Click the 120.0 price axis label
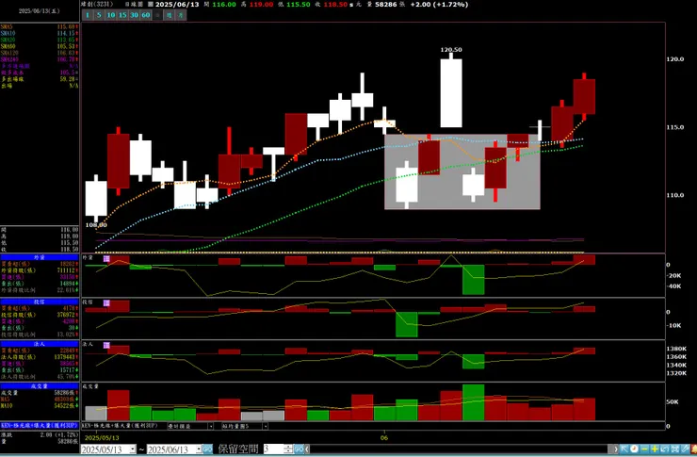The width and height of the screenshot is (697, 457). (674, 59)
